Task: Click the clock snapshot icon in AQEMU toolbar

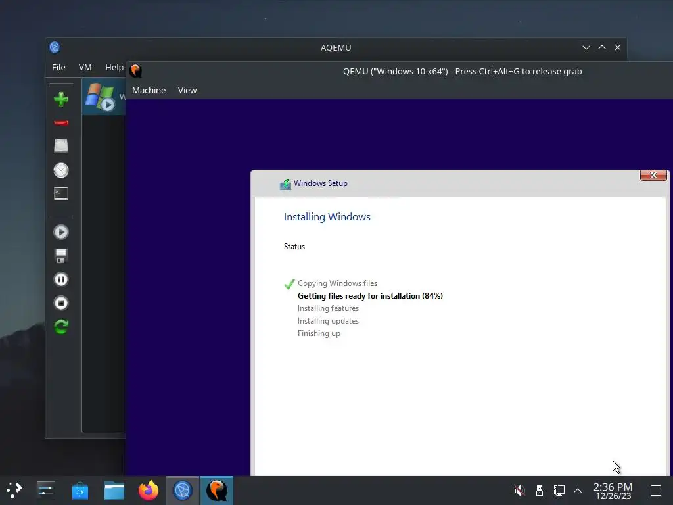Action: coord(61,170)
